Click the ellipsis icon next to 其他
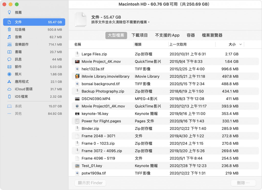The height and width of the screenshot is (190, 262). click(x=9, y=114)
